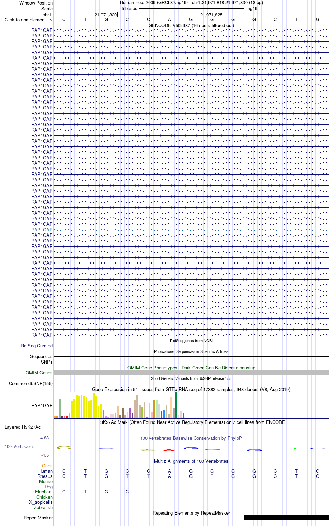The height and width of the screenshot is (526, 329).
Task: Click "Short Genetic Variants from dbSNP release 155" title
Action: click(191, 378)
